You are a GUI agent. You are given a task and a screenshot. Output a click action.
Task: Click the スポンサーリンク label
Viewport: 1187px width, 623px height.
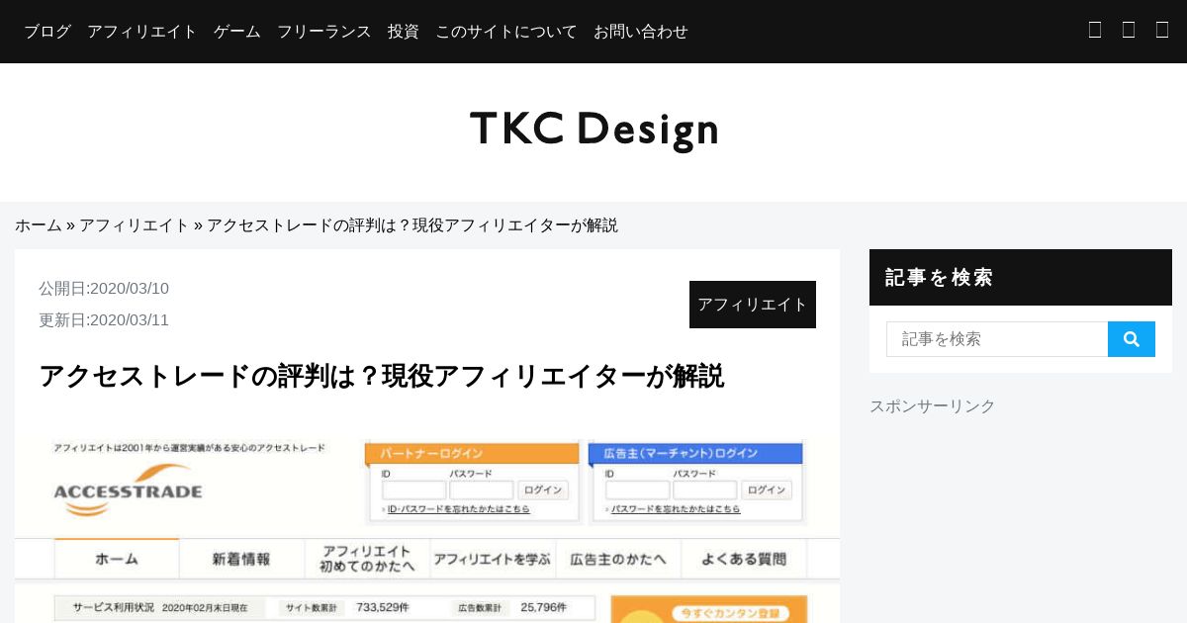[x=933, y=406]
